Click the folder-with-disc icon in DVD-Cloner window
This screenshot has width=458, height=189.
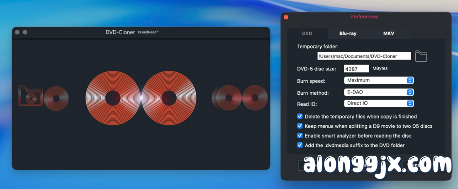(x=30, y=96)
